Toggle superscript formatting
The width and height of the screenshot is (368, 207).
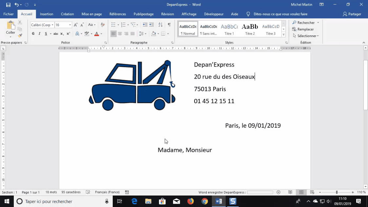(x=68, y=34)
